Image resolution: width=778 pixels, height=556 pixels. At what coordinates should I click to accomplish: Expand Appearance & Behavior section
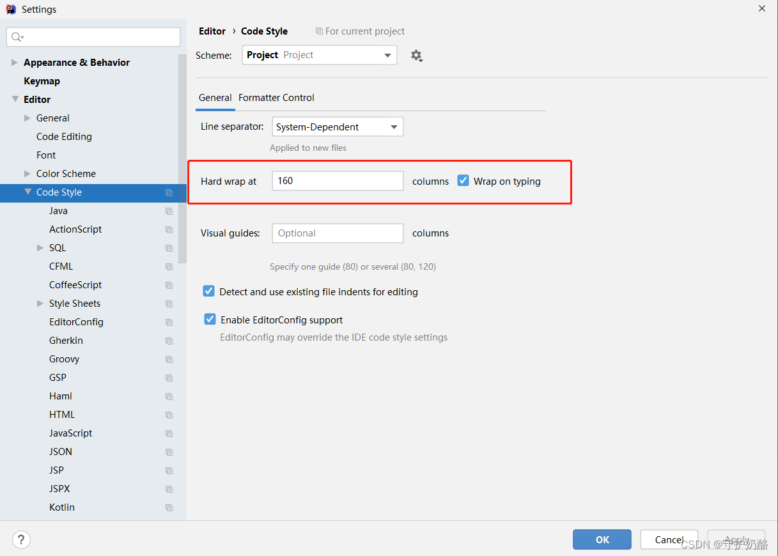point(15,63)
